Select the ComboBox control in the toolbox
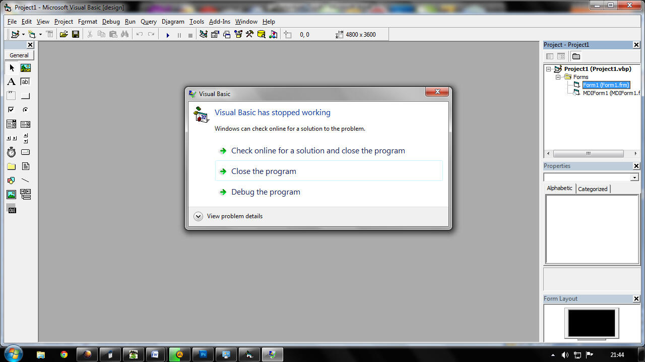645x362 pixels. (12, 124)
